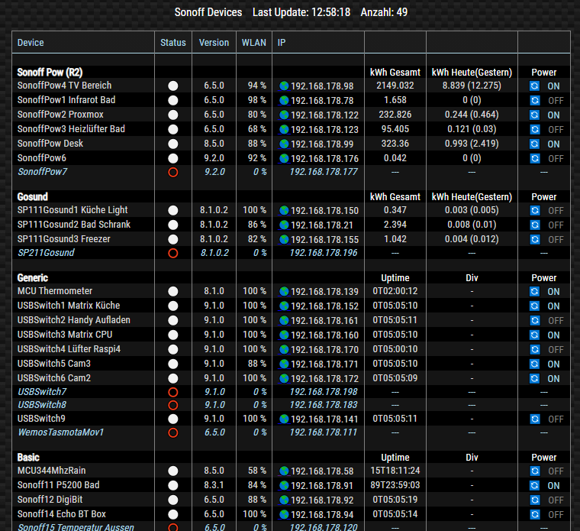The height and width of the screenshot is (531, 580).
Task: Click the globe icon next to 192.168.178.141
Action: coord(284,419)
